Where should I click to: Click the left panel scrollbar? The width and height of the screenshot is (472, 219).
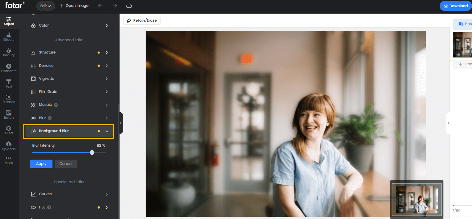pos(118,161)
